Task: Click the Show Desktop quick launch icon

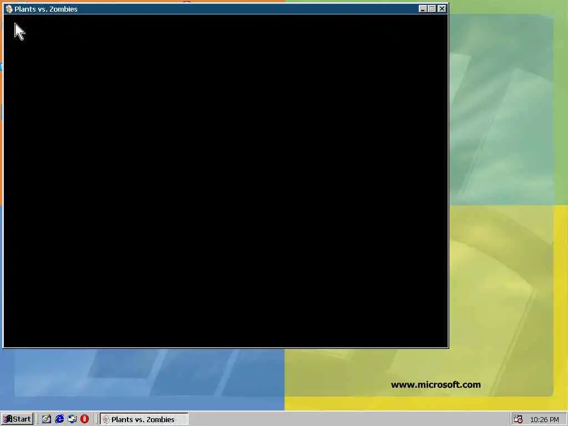Action: [x=47, y=419]
